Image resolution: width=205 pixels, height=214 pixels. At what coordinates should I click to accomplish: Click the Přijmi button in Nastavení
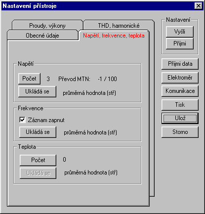pyautogui.click(x=179, y=43)
